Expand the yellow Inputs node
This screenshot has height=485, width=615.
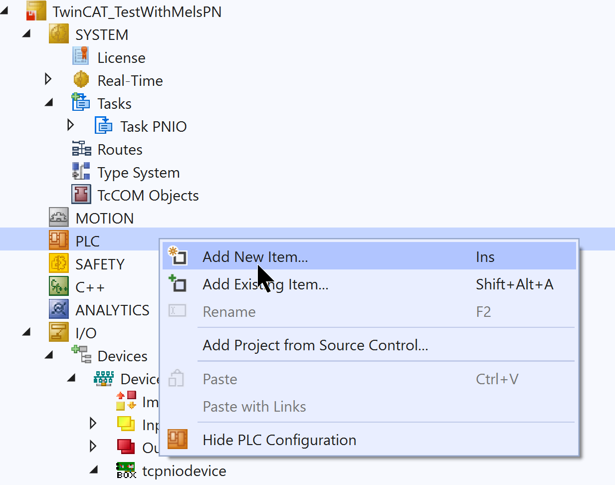click(93, 423)
